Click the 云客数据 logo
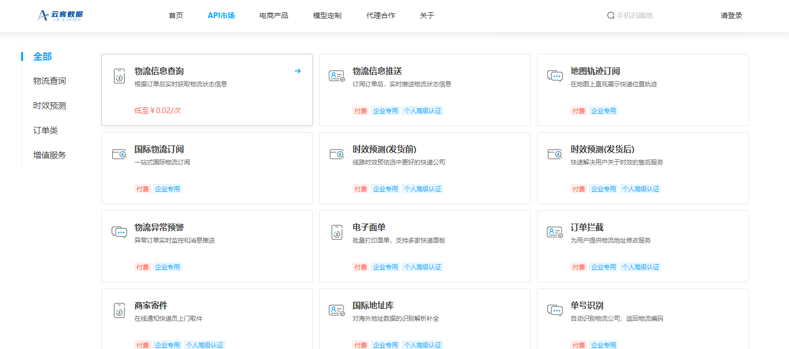The width and height of the screenshot is (789, 349). 60,15
